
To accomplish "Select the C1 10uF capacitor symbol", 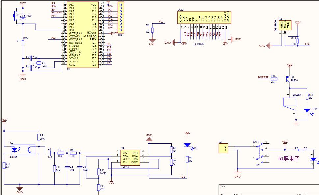I will point(23,17).
